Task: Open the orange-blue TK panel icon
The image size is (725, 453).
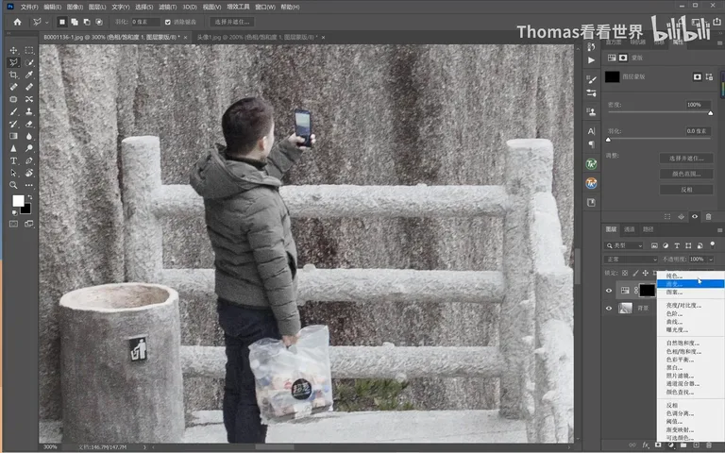Action: tap(591, 183)
